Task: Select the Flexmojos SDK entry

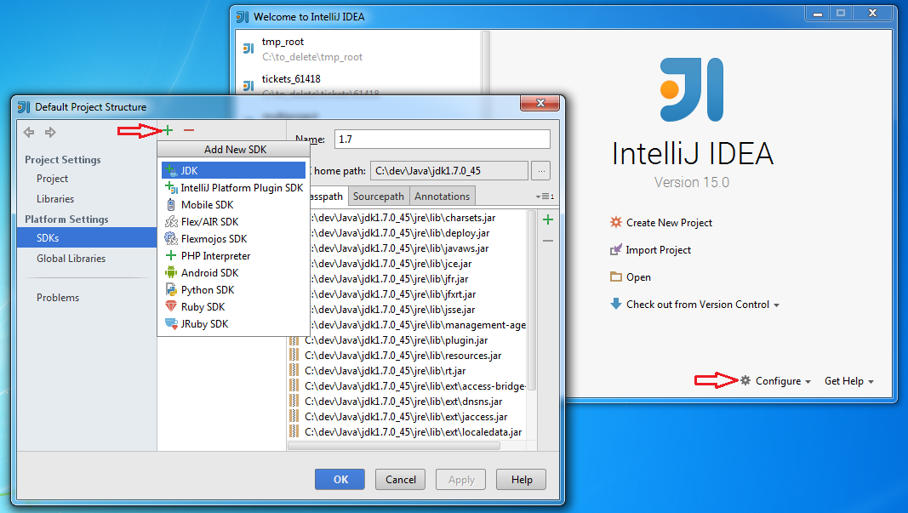Action: [233, 238]
